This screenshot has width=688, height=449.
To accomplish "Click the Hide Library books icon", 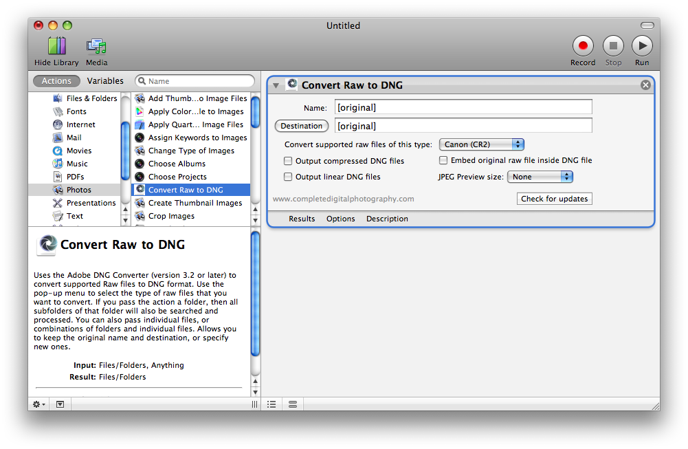I will click(x=56, y=45).
